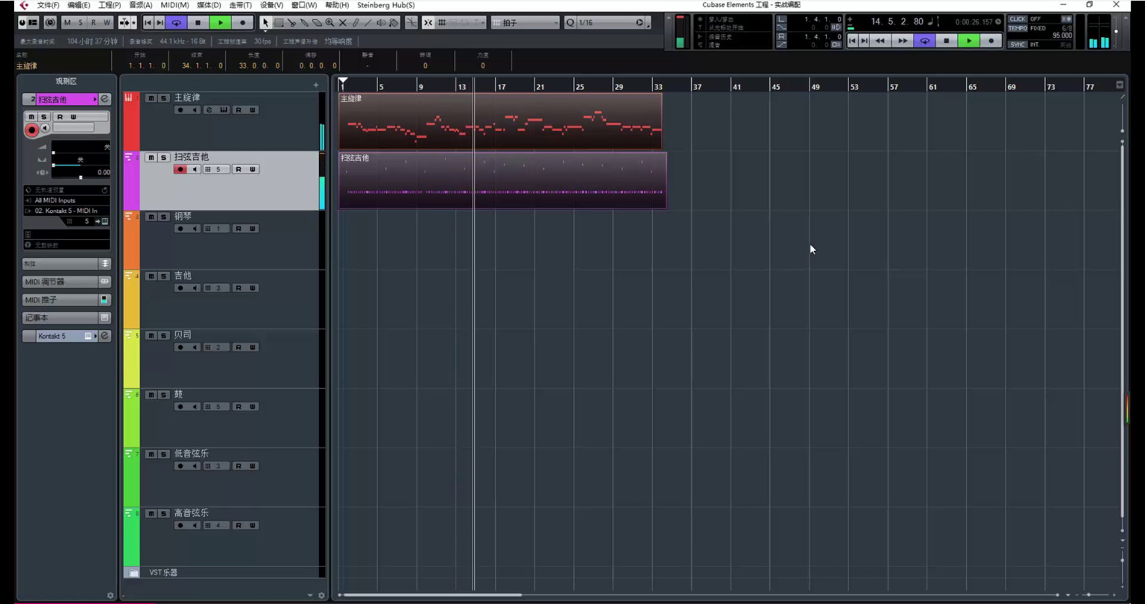
Task: Open the 编辑(E) menu
Action: tap(79, 5)
